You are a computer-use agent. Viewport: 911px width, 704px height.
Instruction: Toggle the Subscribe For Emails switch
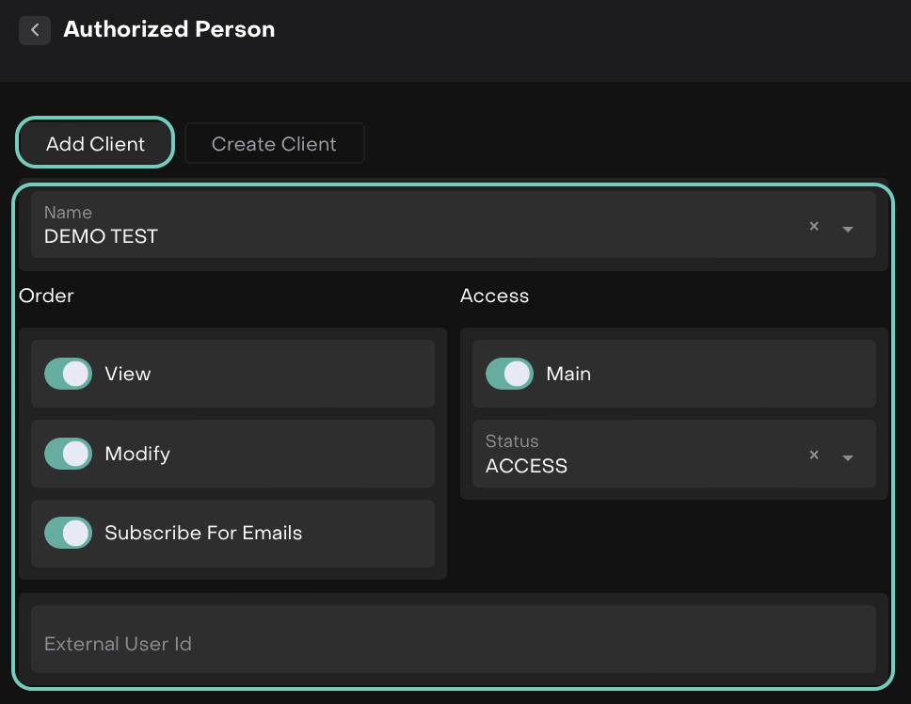click(x=68, y=533)
